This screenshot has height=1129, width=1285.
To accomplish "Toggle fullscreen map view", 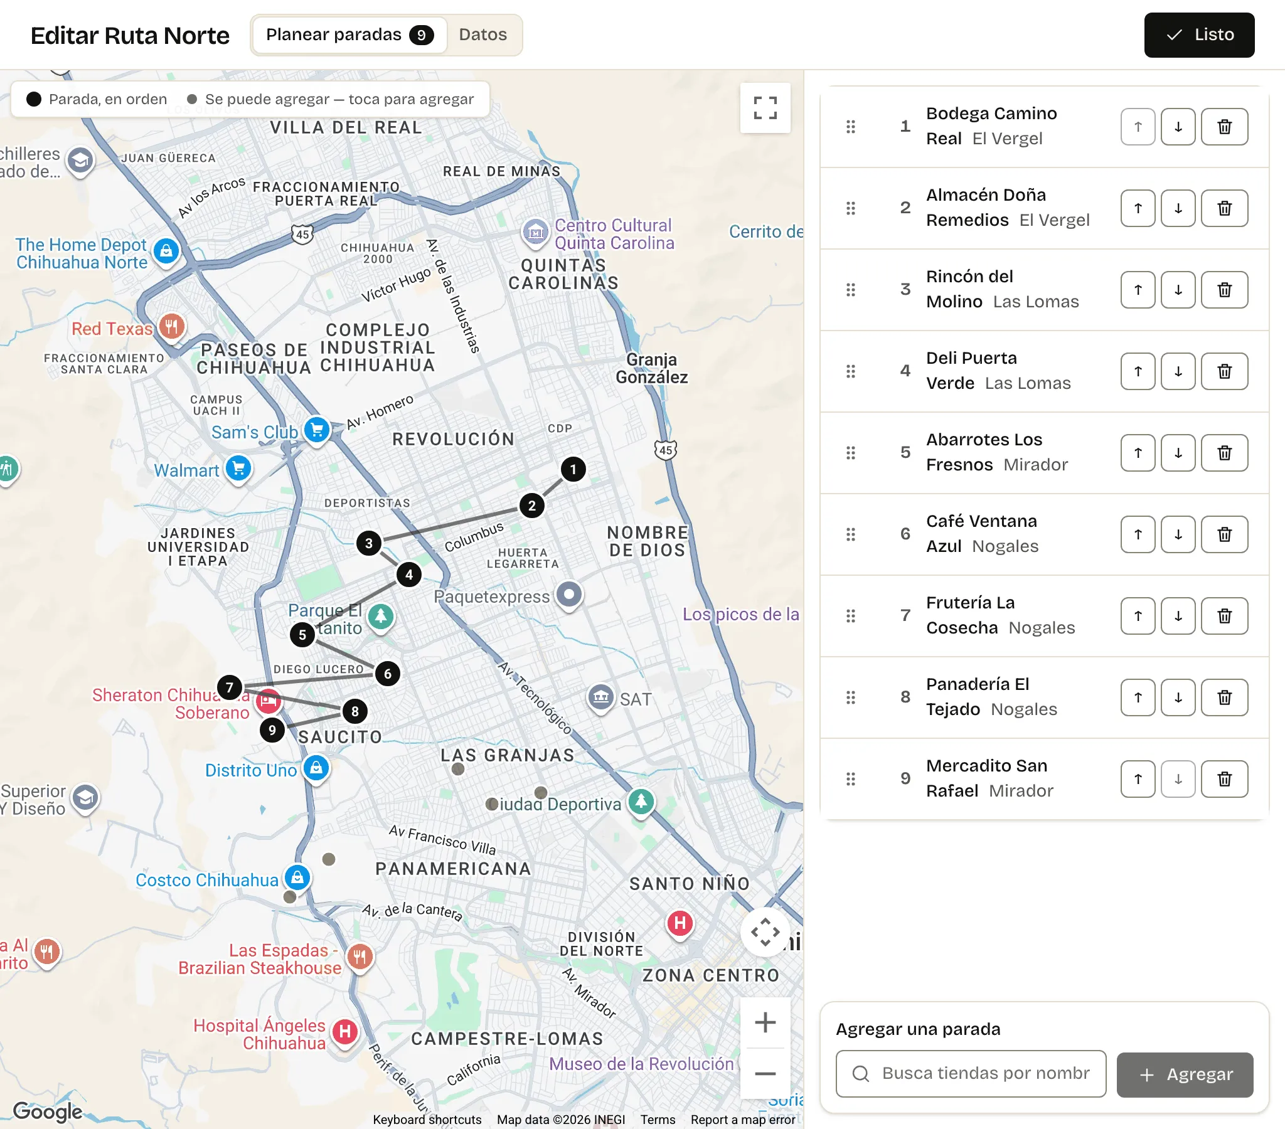I will point(764,108).
